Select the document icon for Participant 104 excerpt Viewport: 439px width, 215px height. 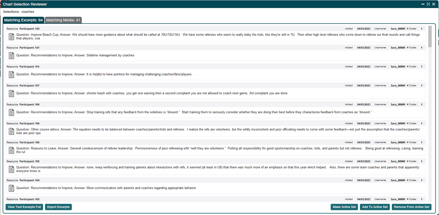12,188
